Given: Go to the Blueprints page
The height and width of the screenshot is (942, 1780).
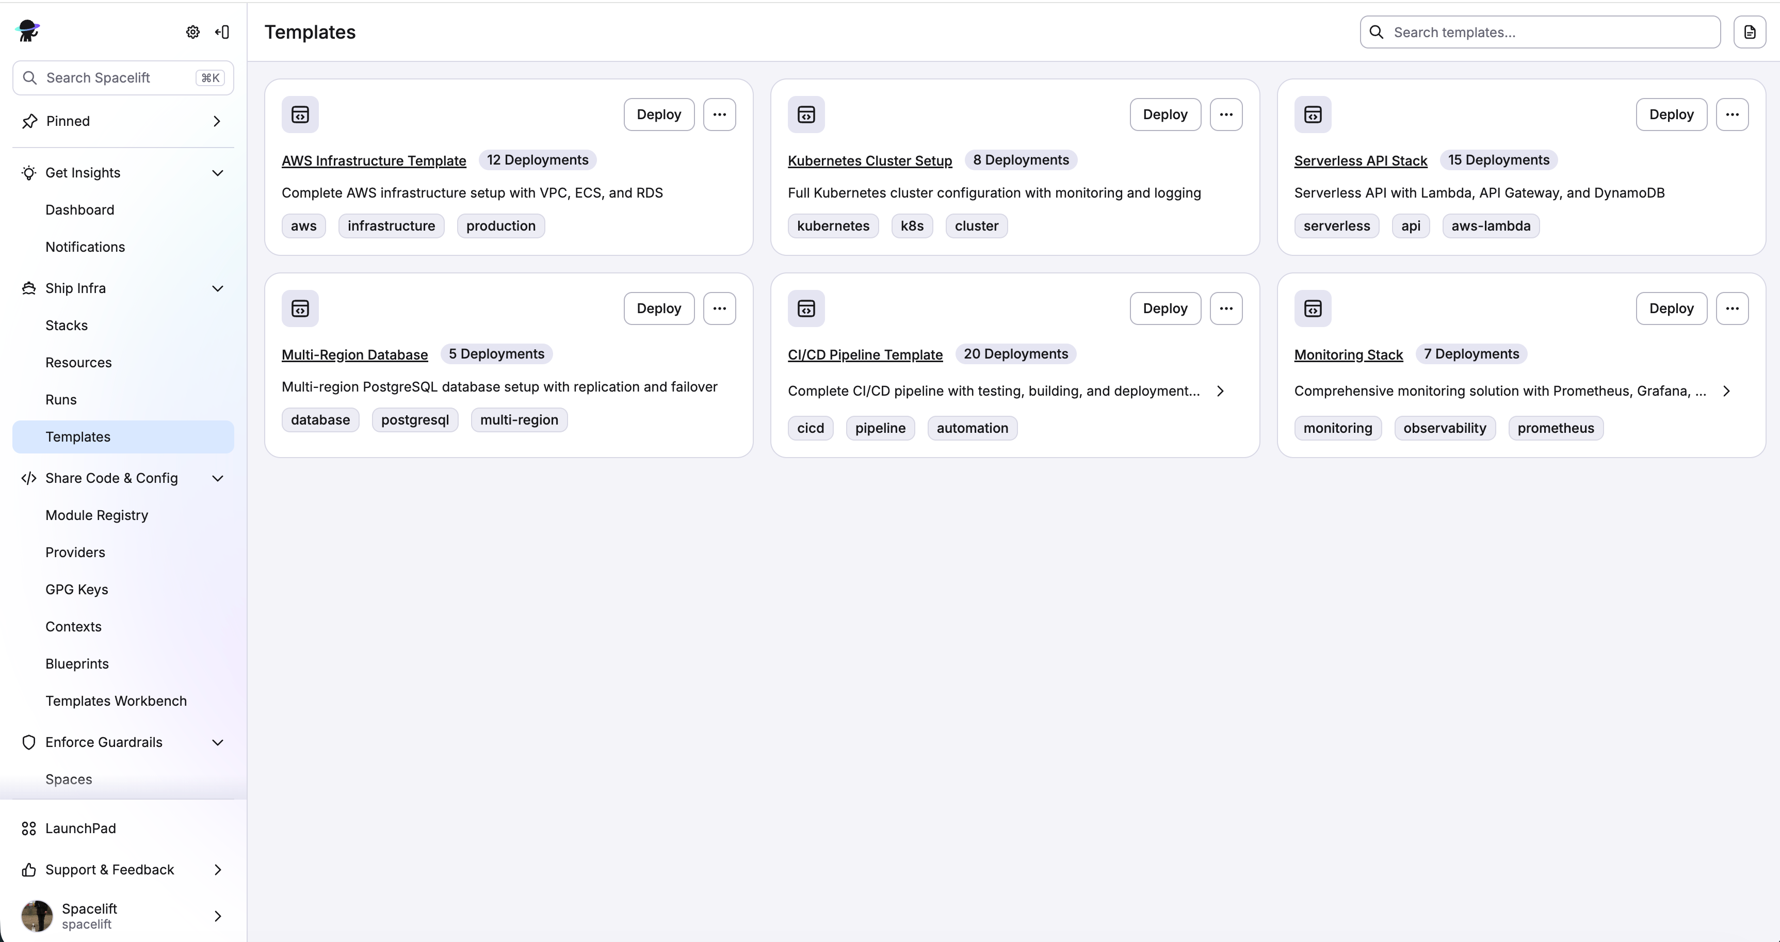Looking at the screenshot, I should pos(77,663).
